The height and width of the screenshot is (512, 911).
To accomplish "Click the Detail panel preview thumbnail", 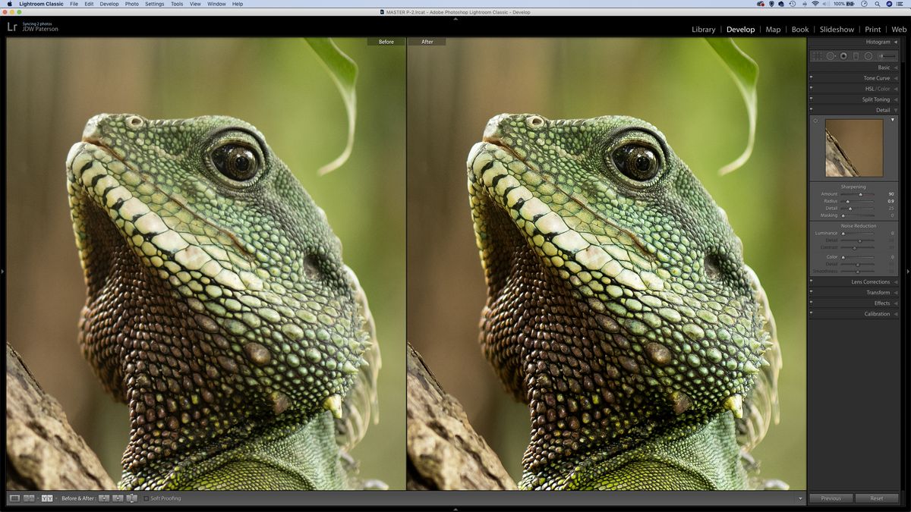I will [853, 147].
